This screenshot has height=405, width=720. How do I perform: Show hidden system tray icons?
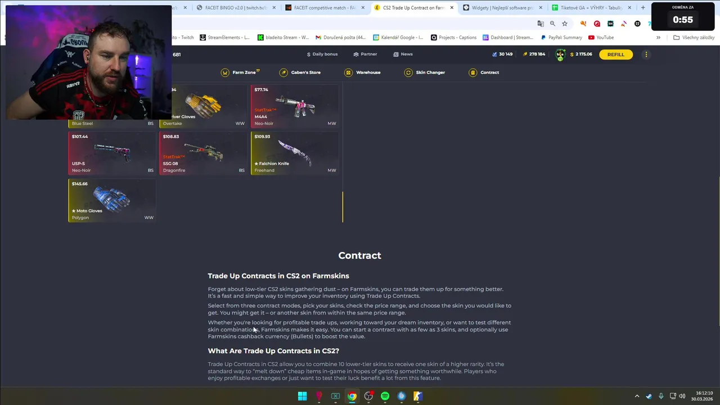click(x=637, y=396)
